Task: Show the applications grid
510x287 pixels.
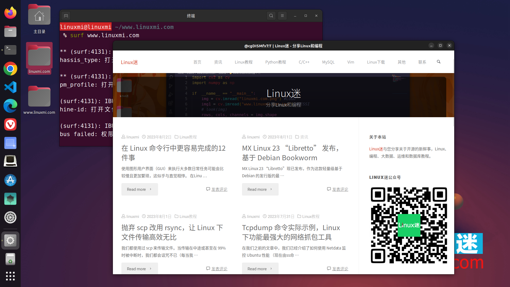Action: 10,276
